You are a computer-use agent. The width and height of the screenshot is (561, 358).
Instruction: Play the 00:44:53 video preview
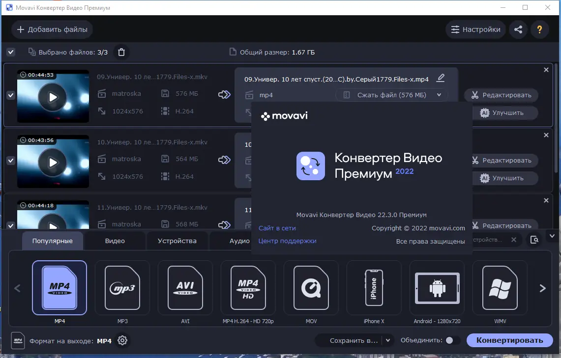point(53,97)
